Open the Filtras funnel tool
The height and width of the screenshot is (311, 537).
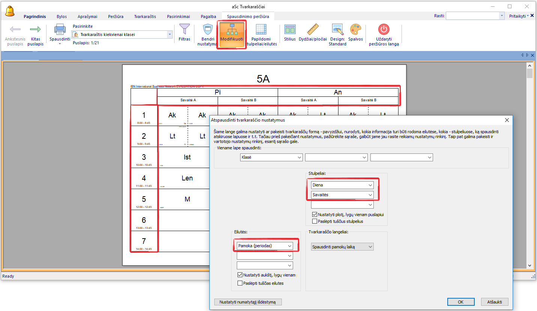[184, 30]
